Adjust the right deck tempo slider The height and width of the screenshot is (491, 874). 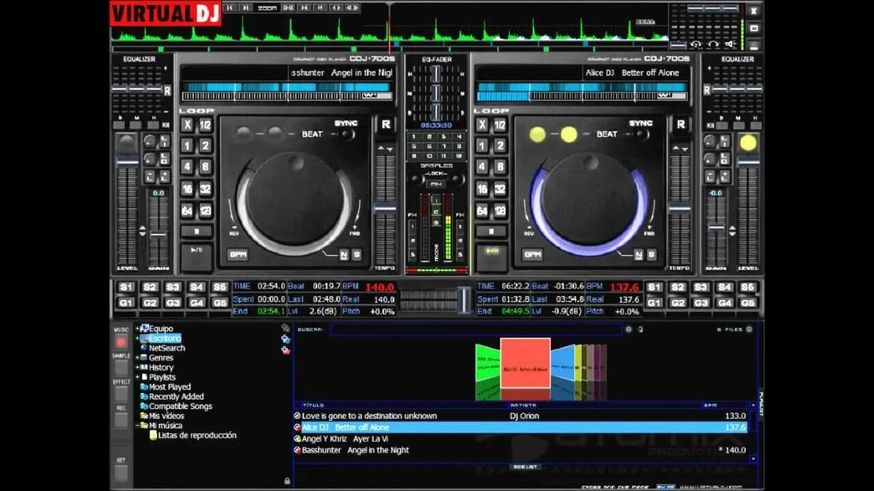pyautogui.click(x=680, y=208)
